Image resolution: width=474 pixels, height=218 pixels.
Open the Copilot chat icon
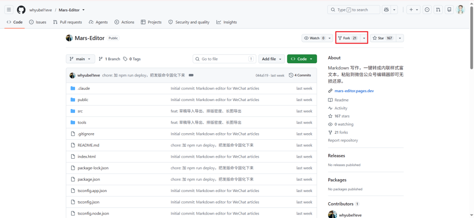[386, 10]
